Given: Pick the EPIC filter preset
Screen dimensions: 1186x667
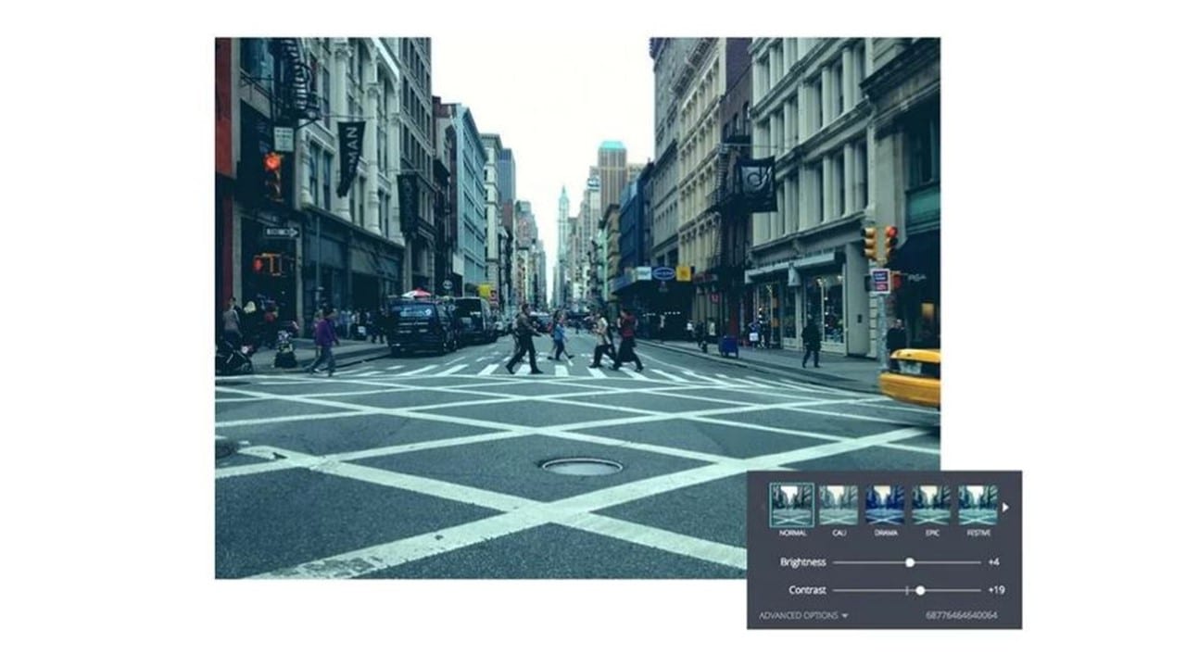Looking at the screenshot, I should pyautogui.click(x=930, y=505).
